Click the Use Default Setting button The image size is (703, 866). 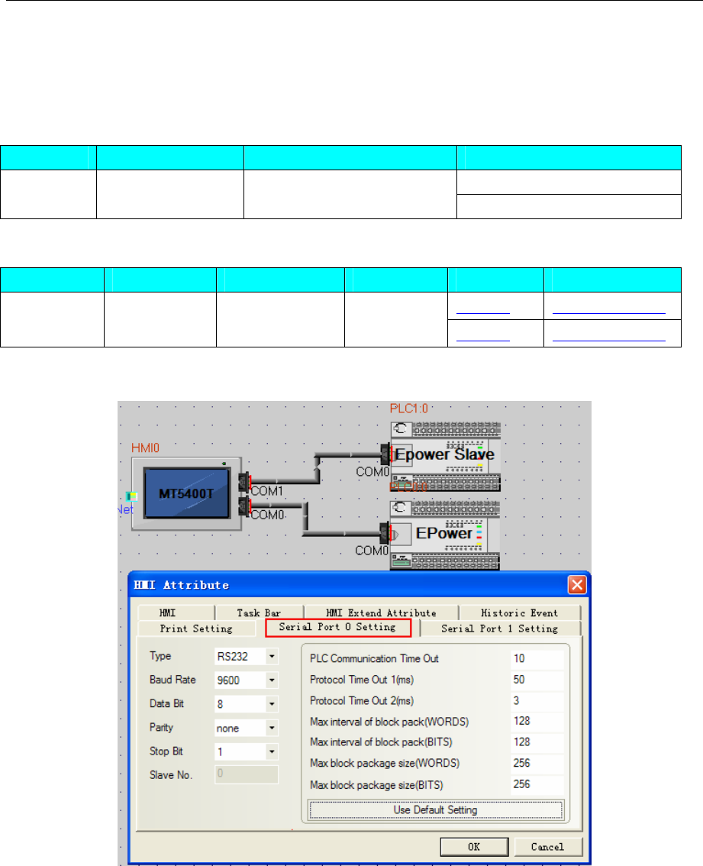(x=436, y=810)
